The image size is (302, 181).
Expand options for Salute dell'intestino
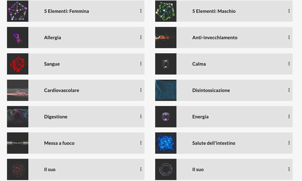(x=289, y=143)
